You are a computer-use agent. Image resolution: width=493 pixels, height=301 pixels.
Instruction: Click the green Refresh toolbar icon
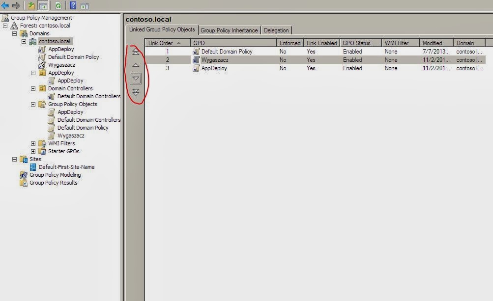pyautogui.click(x=58, y=5)
